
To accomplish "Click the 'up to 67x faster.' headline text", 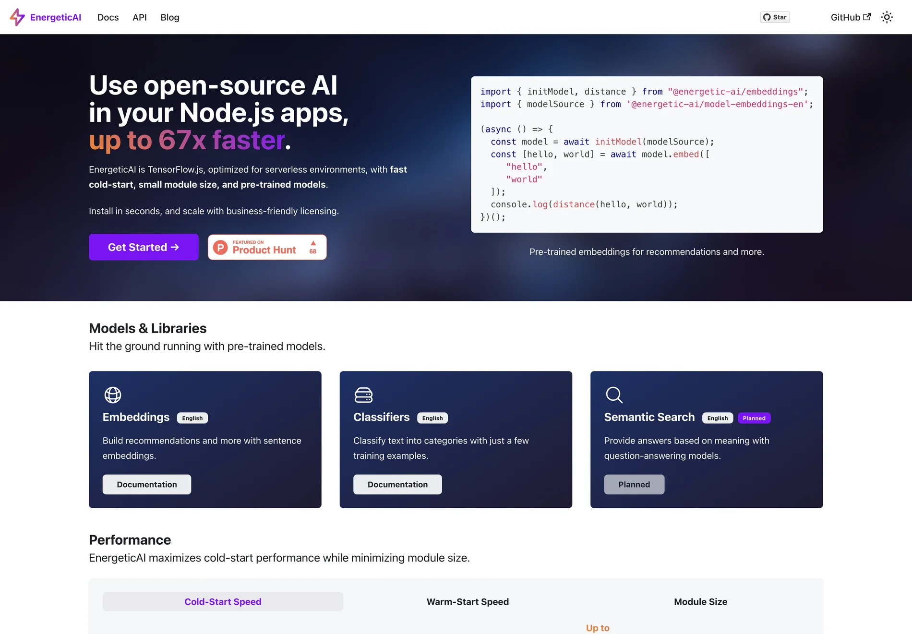I will [190, 140].
